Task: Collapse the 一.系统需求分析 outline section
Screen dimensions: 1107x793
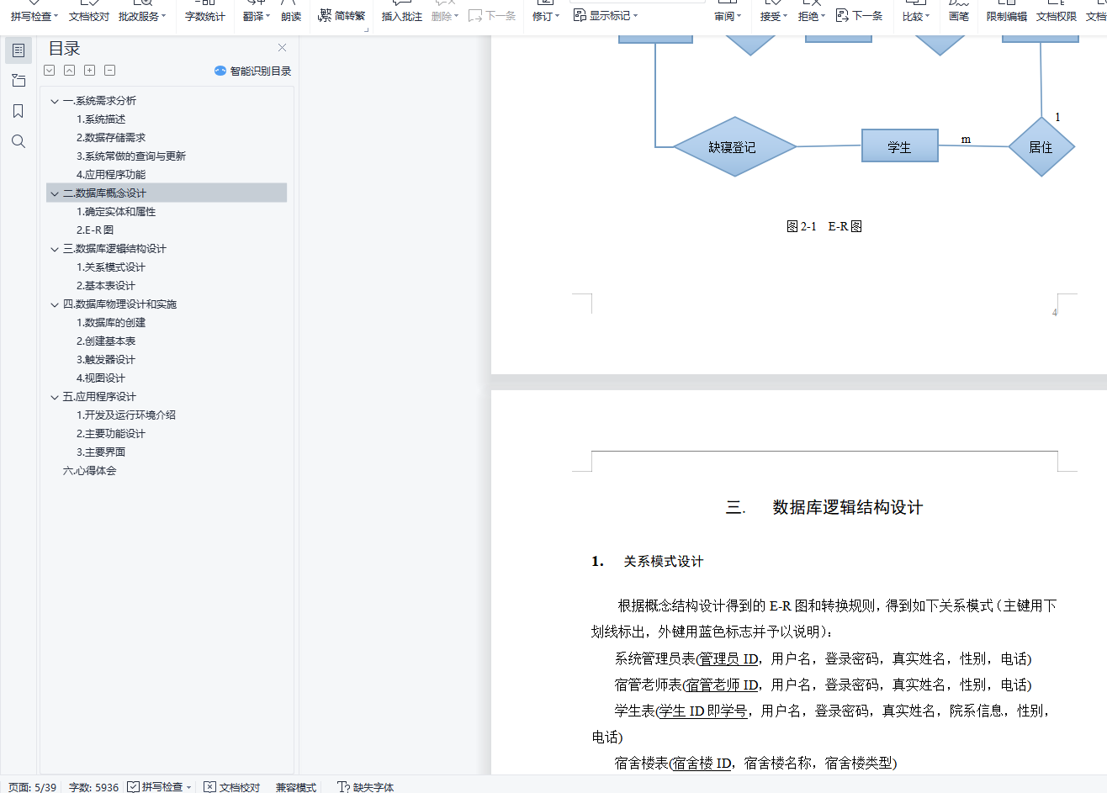Action: (x=55, y=101)
